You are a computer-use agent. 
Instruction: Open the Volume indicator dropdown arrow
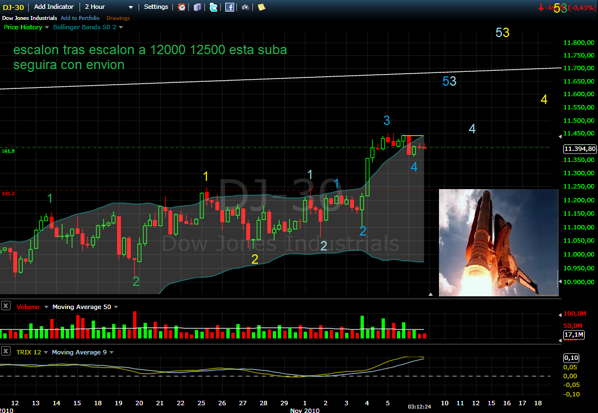pyautogui.click(x=46, y=307)
